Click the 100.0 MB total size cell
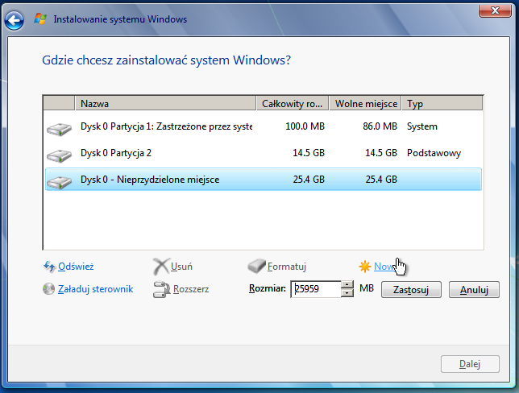This screenshot has height=393, width=519. pyautogui.click(x=305, y=126)
